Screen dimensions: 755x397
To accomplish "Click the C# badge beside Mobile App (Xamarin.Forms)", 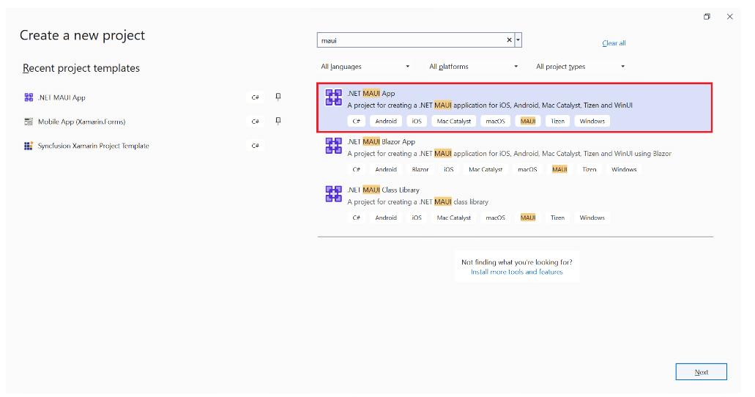I will coord(255,122).
